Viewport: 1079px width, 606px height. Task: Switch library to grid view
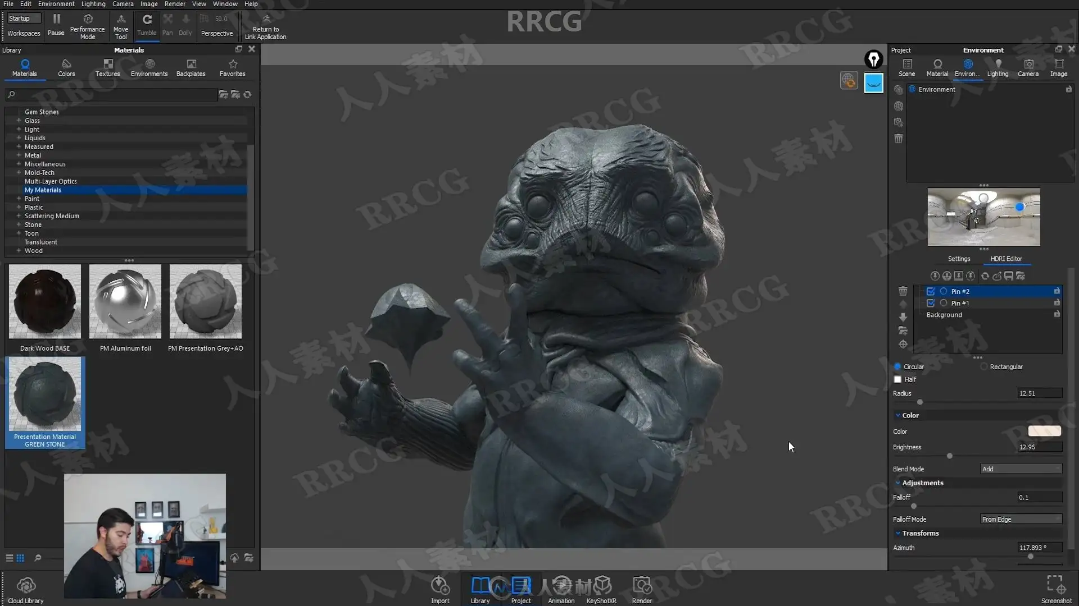coord(20,558)
